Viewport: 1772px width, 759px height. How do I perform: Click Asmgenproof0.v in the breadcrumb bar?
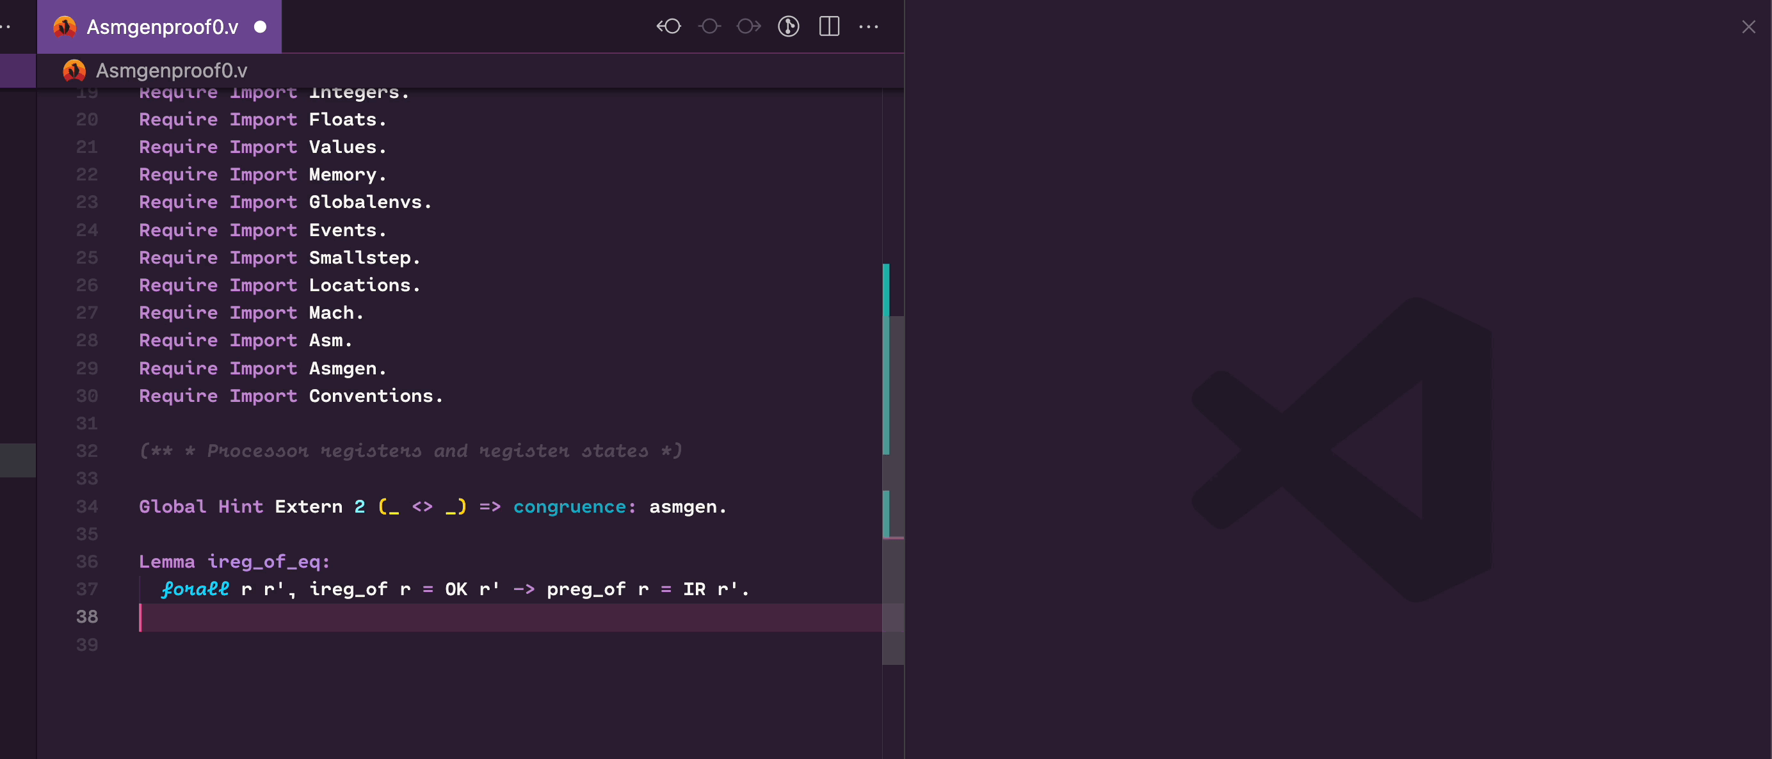[x=172, y=70]
